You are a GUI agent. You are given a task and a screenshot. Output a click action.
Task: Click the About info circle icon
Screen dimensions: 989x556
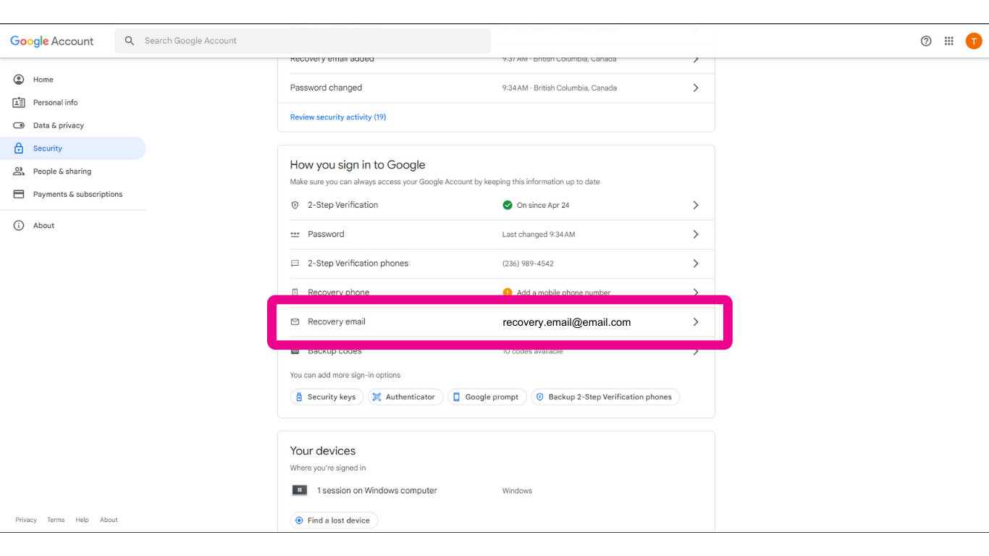[x=19, y=226]
